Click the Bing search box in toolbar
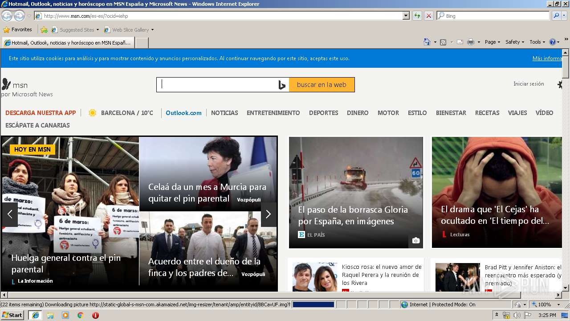570x321 pixels. pyautogui.click(x=493, y=16)
